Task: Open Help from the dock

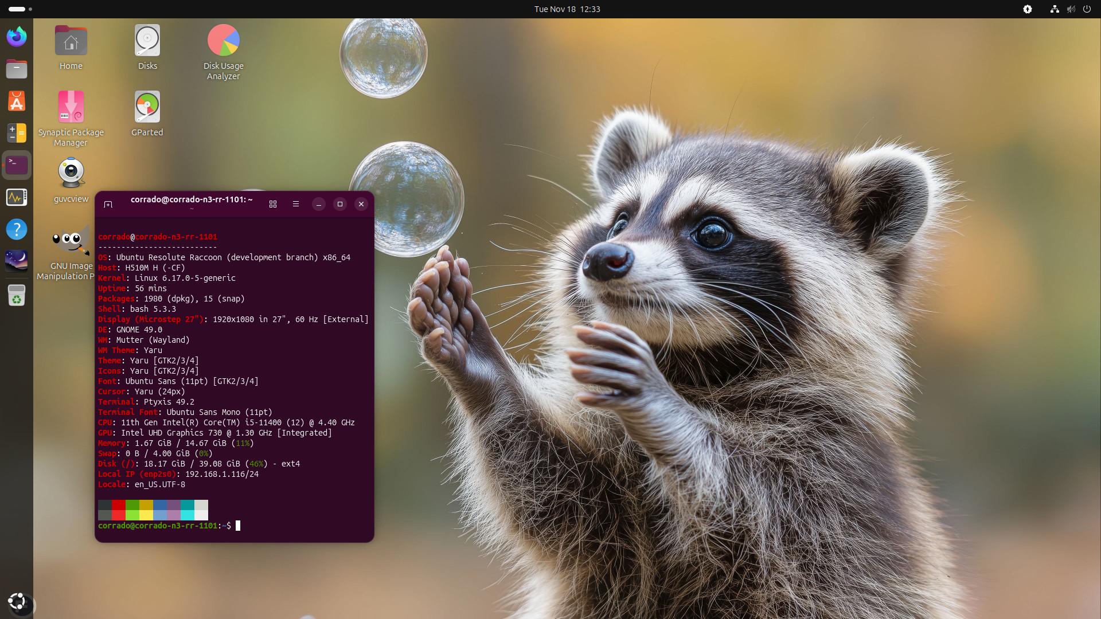Action: (x=17, y=230)
